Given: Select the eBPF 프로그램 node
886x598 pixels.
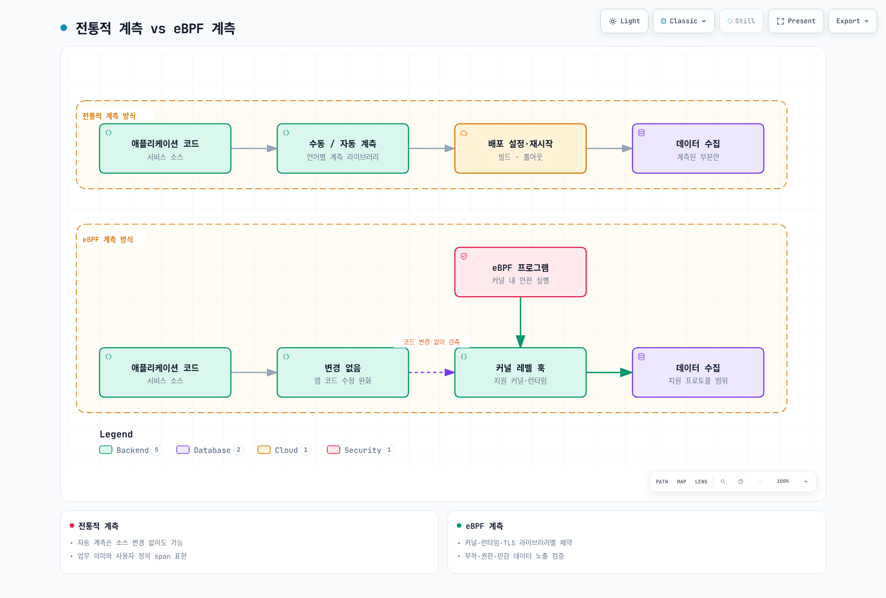Looking at the screenshot, I should 521,272.
